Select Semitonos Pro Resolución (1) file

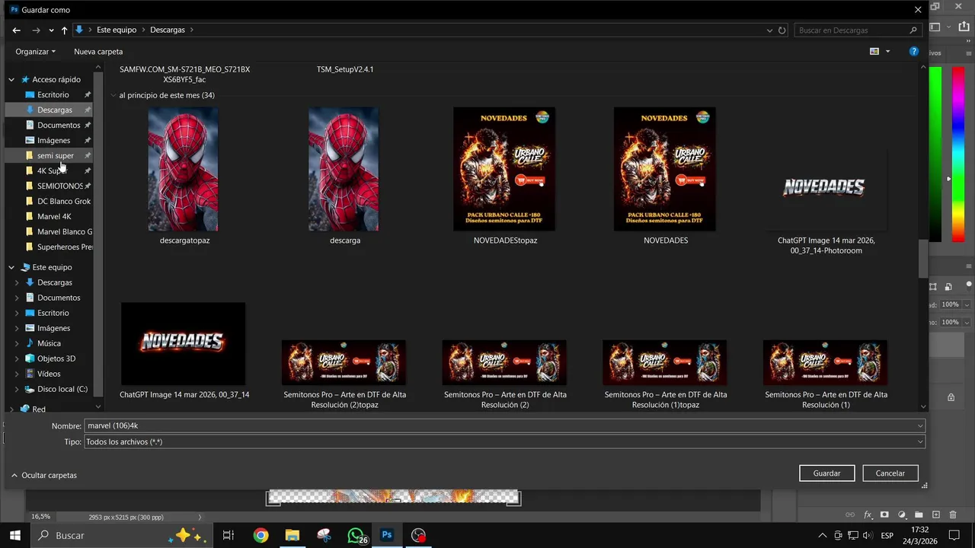coord(825,363)
